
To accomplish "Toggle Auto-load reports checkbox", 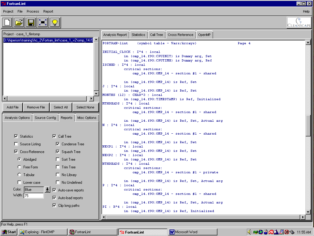I will click(54, 198).
